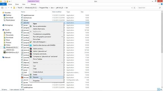Select Troubleshoot compatibility

(46, 34)
